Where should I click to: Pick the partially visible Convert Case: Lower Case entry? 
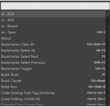click(53, 104)
